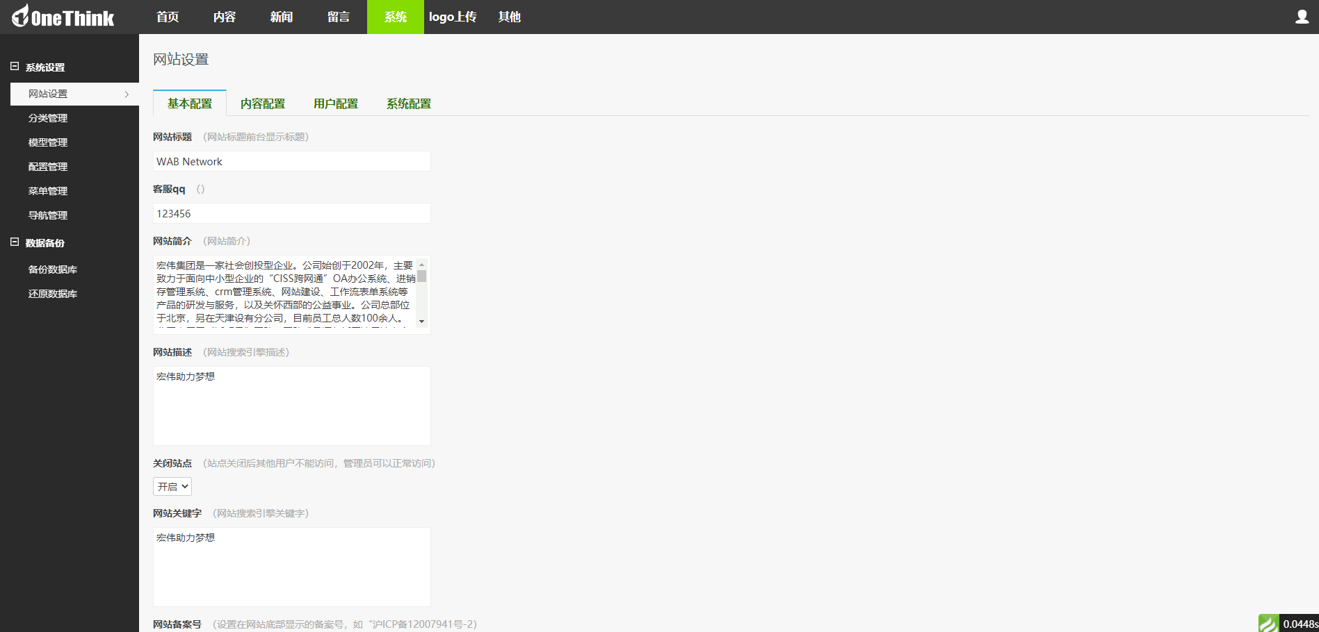Screen dimensions: 1319x632
Task: Open the 关闭站点 dropdown showing 开启
Action: click(x=172, y=486)
